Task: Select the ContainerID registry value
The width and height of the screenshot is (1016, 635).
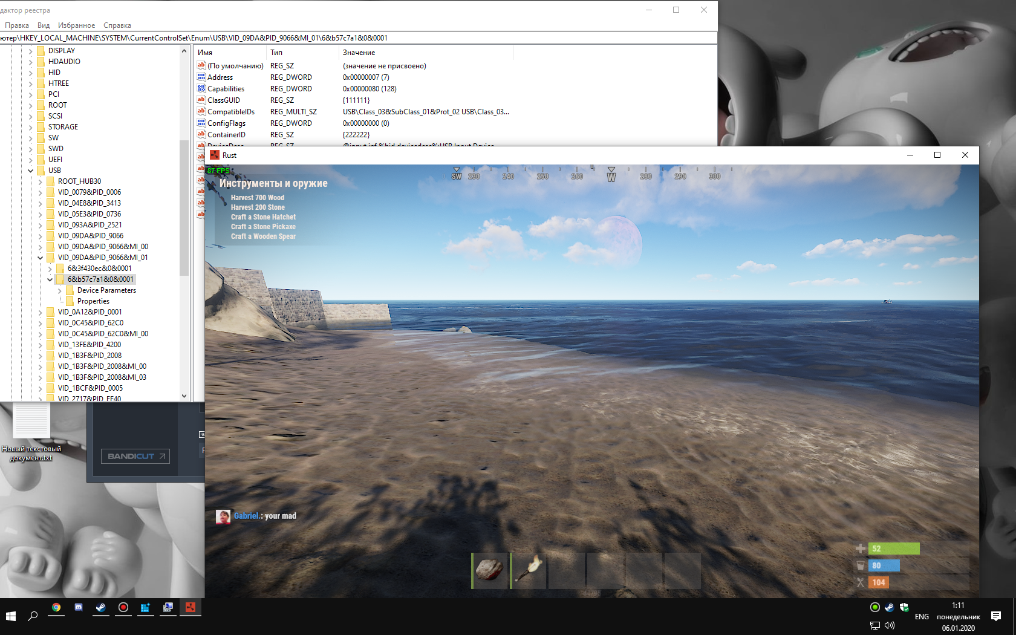Action: 226,134
